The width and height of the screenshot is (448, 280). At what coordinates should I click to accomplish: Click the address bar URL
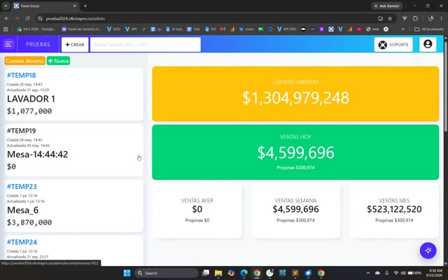[x=76, y=19]
